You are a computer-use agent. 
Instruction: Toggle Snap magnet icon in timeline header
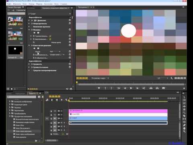(x=52, y=100)
